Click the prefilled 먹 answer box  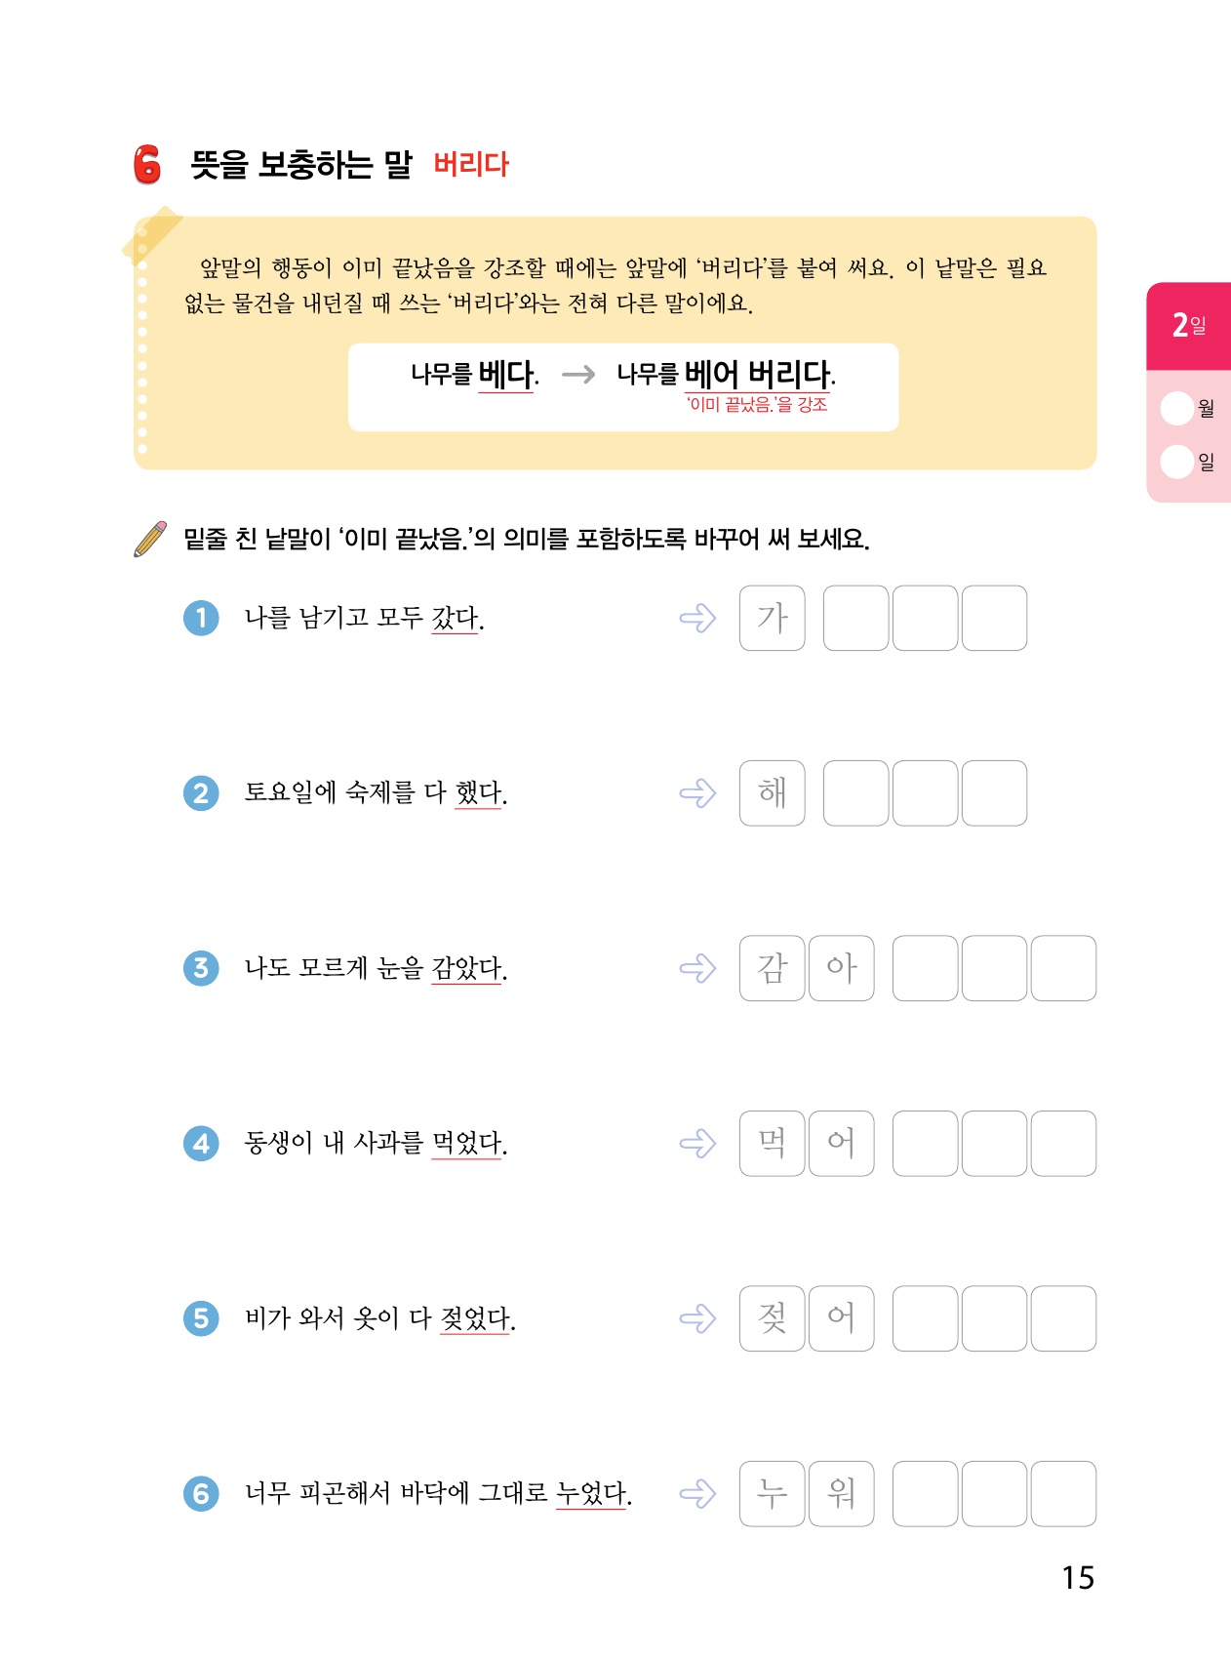tap(772, 1143)
